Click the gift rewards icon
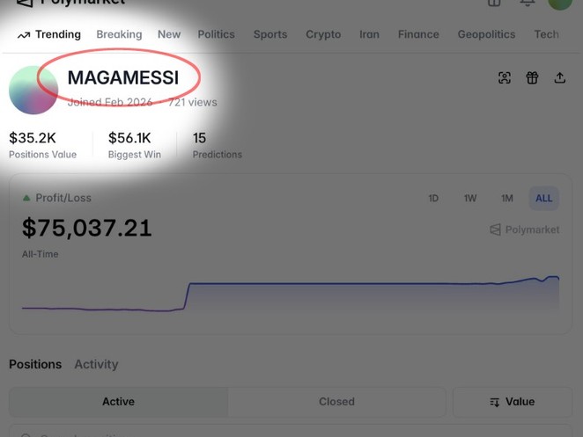 pyautogui.click(x=532, y=78)
